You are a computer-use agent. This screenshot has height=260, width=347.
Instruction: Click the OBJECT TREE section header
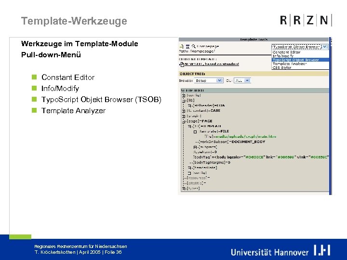(254, 74)
